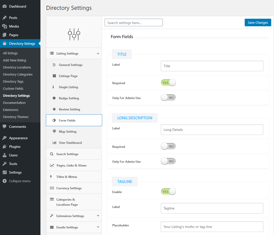Screen dimensions: 274x235
Task: Click the General Settings sliders icon
Action: [54, 65]
